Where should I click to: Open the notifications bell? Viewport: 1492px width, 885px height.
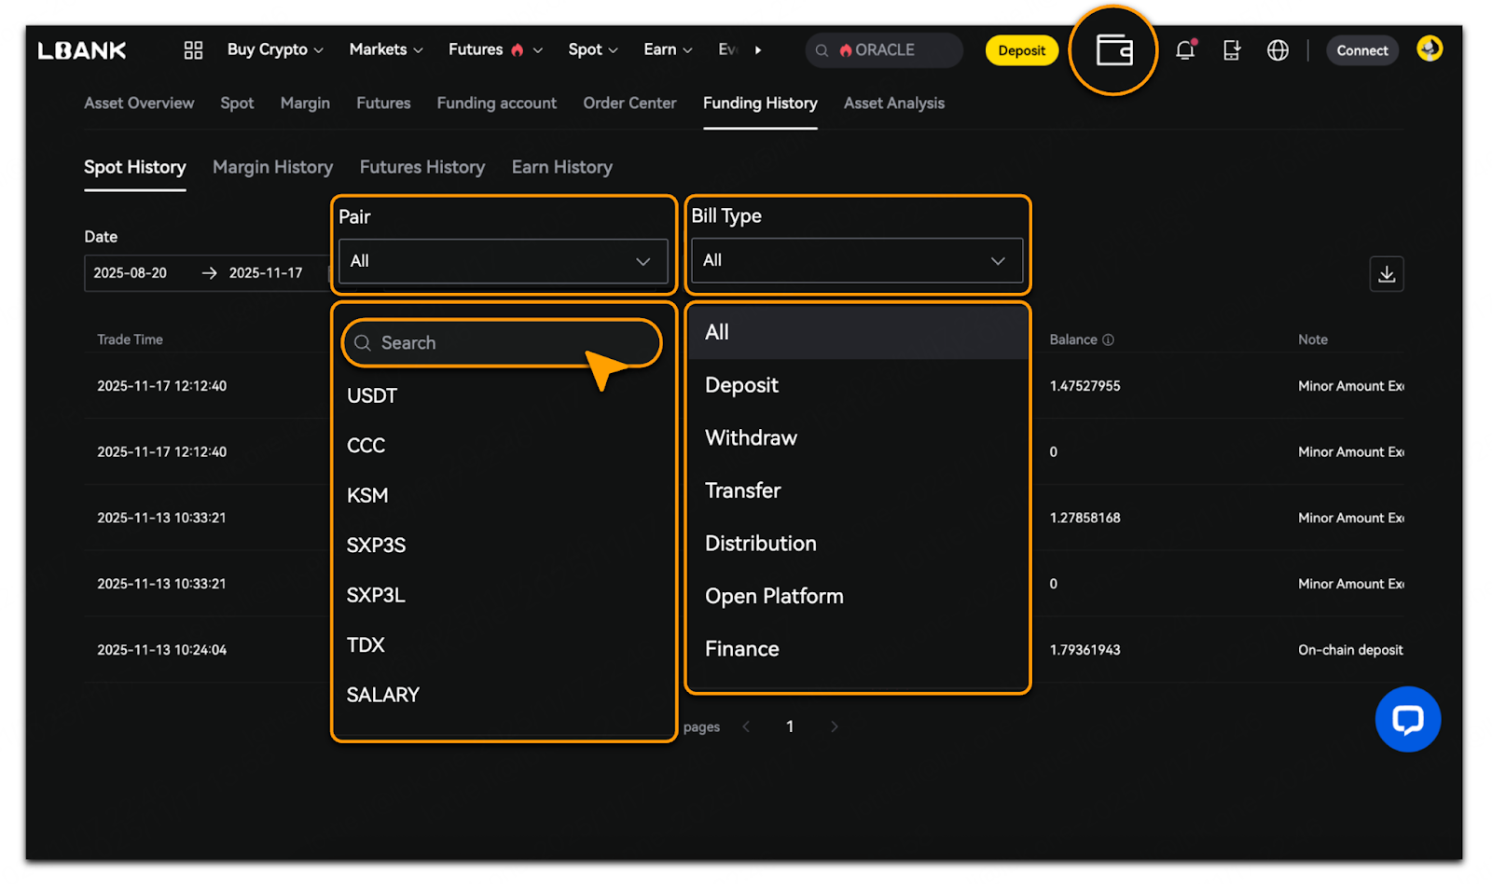click(x=1185, y=50)
